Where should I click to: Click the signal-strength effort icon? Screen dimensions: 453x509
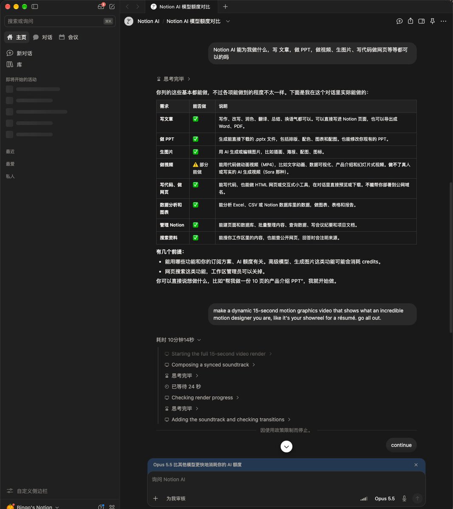[x=364, y=499]
